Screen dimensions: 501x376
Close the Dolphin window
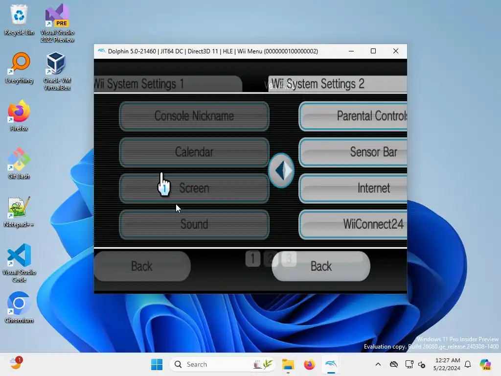pos(395,51)
